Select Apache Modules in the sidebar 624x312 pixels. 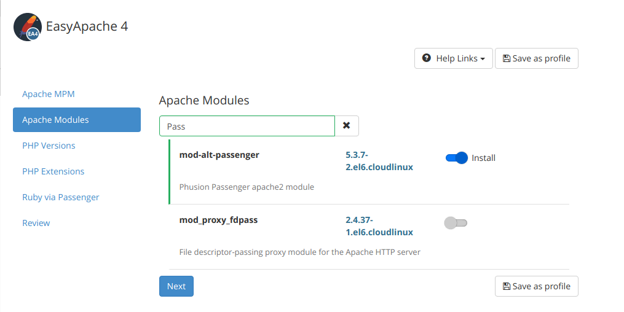pyautogui.click(x=77, y=120)
